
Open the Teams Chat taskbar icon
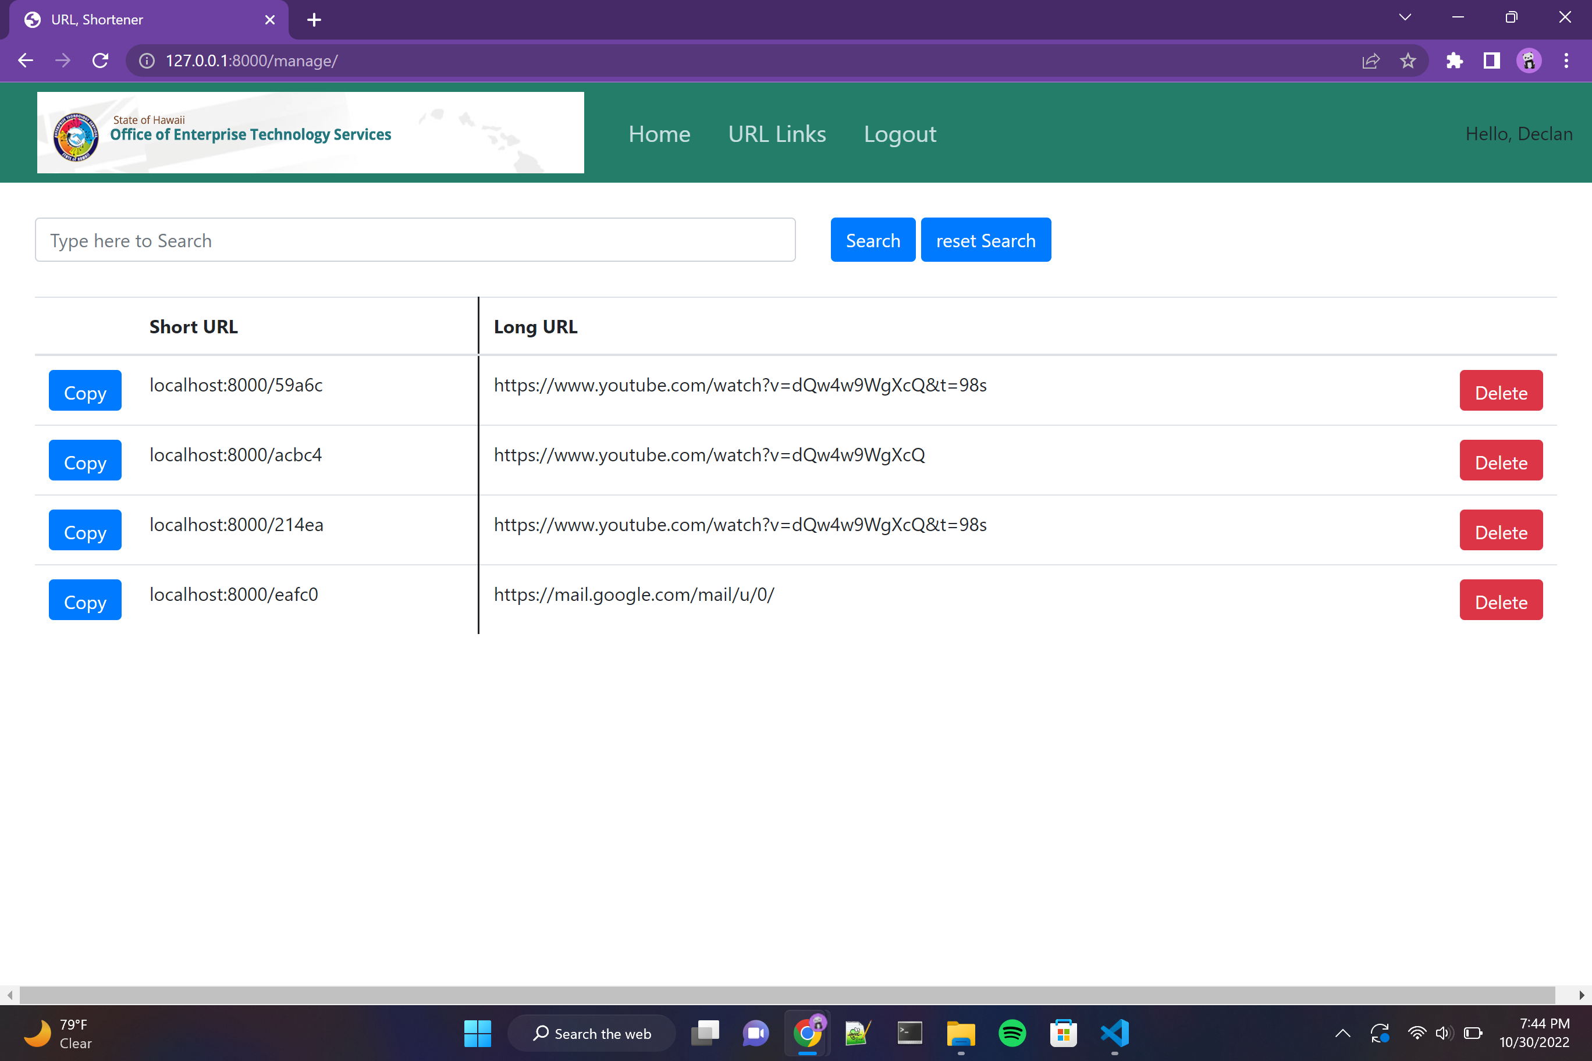[755, 1033]
